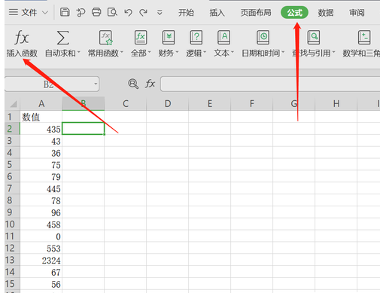Click cell with value 0

tap(41, 236)
